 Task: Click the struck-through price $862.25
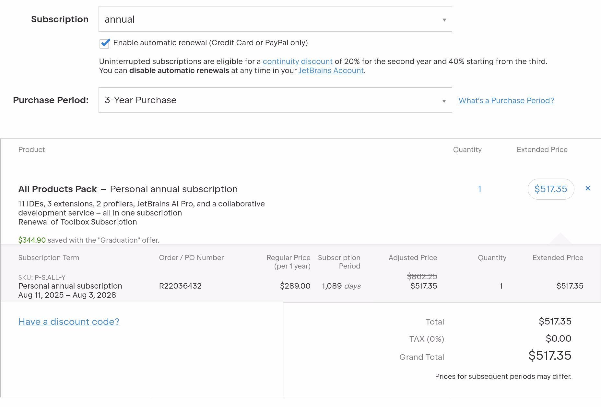pos(422,276)
